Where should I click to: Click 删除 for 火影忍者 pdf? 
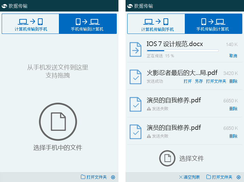(x=233, y=81)
